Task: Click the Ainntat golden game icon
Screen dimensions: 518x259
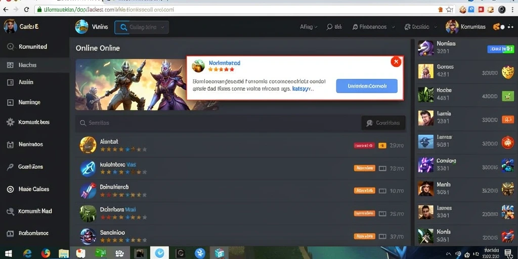Action: pyautogui.click(x=88, y=145)
